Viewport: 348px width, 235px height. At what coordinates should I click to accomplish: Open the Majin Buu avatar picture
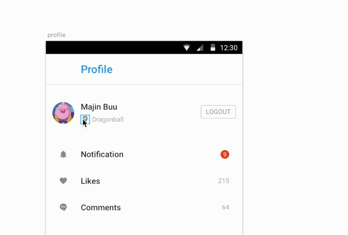pos(63,113)
